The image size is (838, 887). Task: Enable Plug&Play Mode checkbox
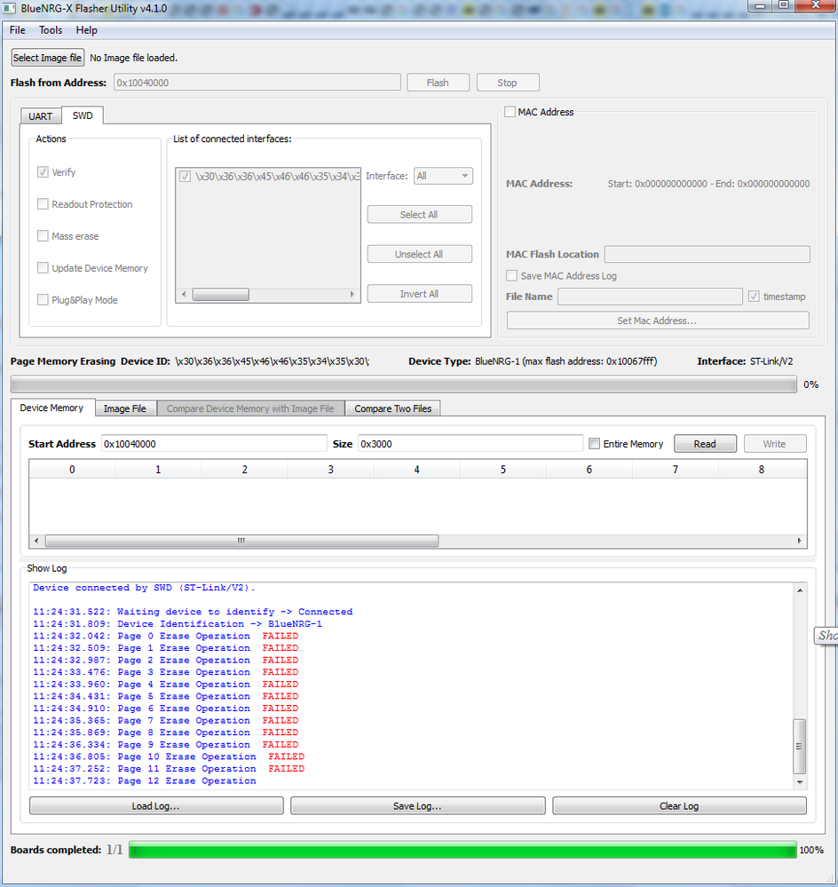click(x=43, y=300)
